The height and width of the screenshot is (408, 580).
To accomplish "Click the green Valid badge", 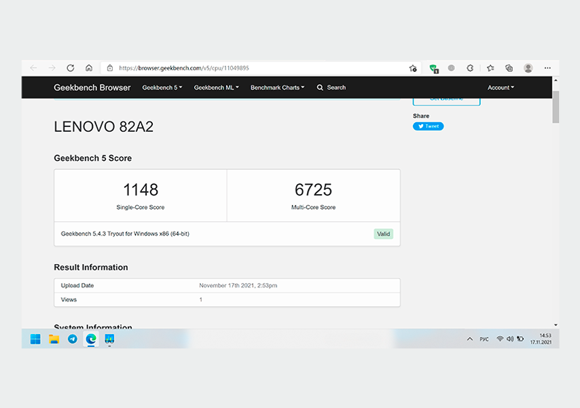I will pyautogui.click(x=383, y=234).
